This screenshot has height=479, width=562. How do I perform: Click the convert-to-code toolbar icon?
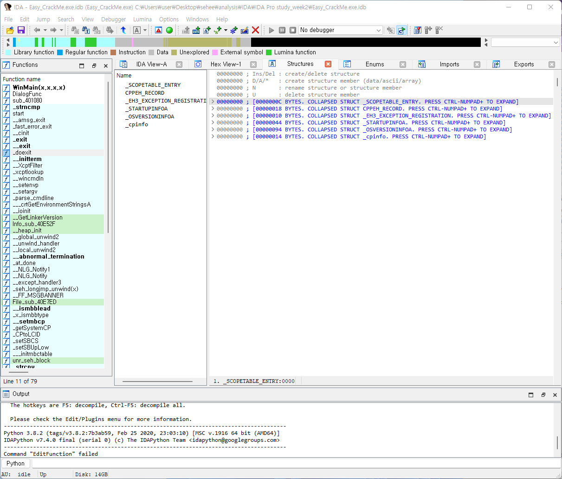[x=186, y=30]
